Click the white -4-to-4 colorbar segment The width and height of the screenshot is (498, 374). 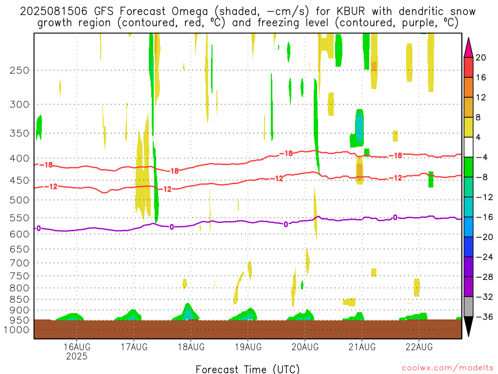[x=468, y=147]
